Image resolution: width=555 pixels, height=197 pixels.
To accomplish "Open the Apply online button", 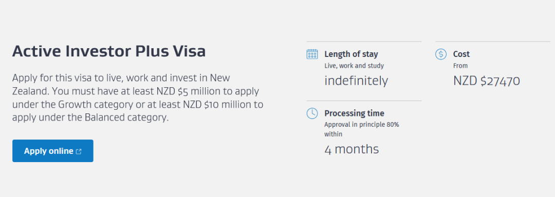I will click(53, 151).
